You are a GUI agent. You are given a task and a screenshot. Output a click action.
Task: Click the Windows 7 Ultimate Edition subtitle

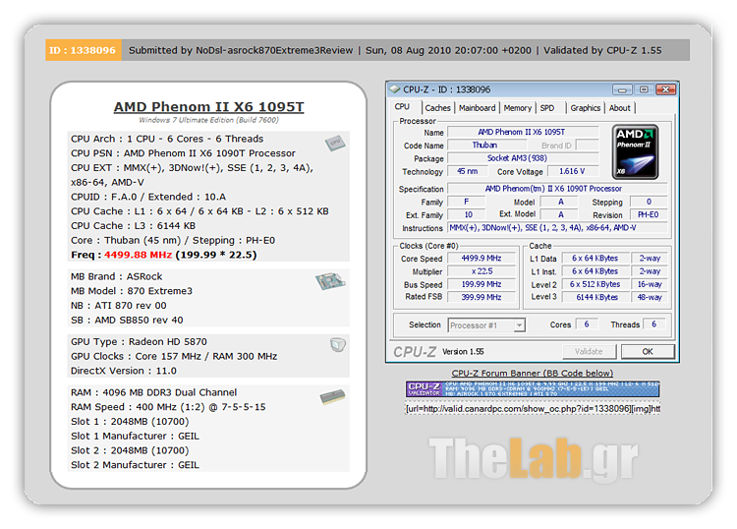(208, 120)
